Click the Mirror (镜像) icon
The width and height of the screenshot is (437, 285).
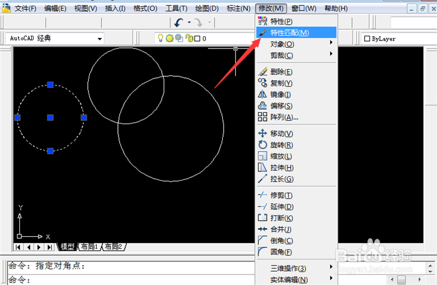[262, 94]
